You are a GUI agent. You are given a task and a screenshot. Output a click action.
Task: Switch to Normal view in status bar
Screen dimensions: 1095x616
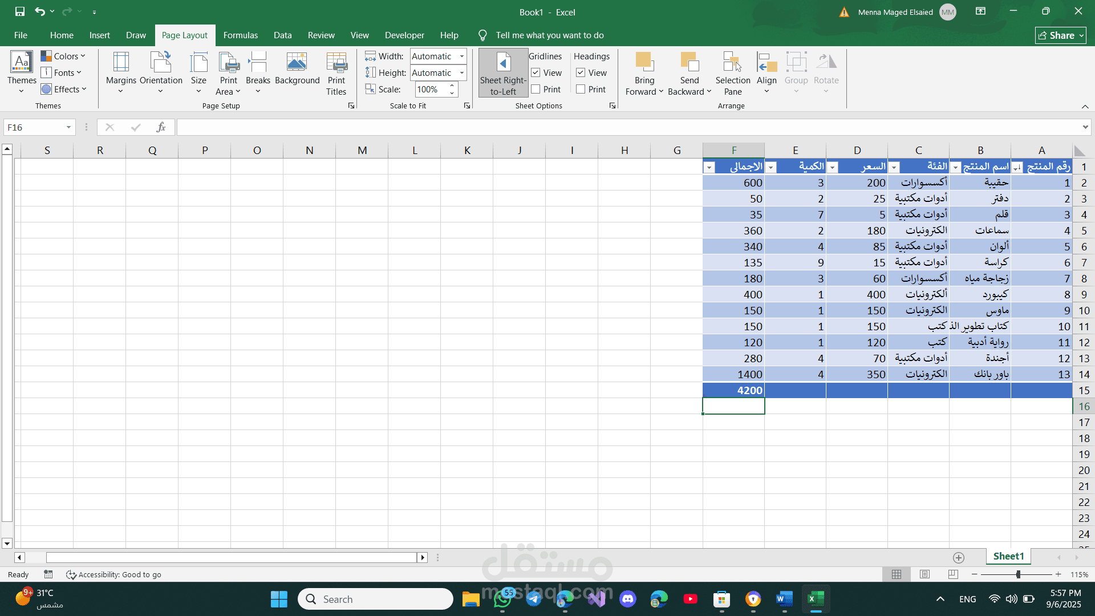[x=897, y=574]
